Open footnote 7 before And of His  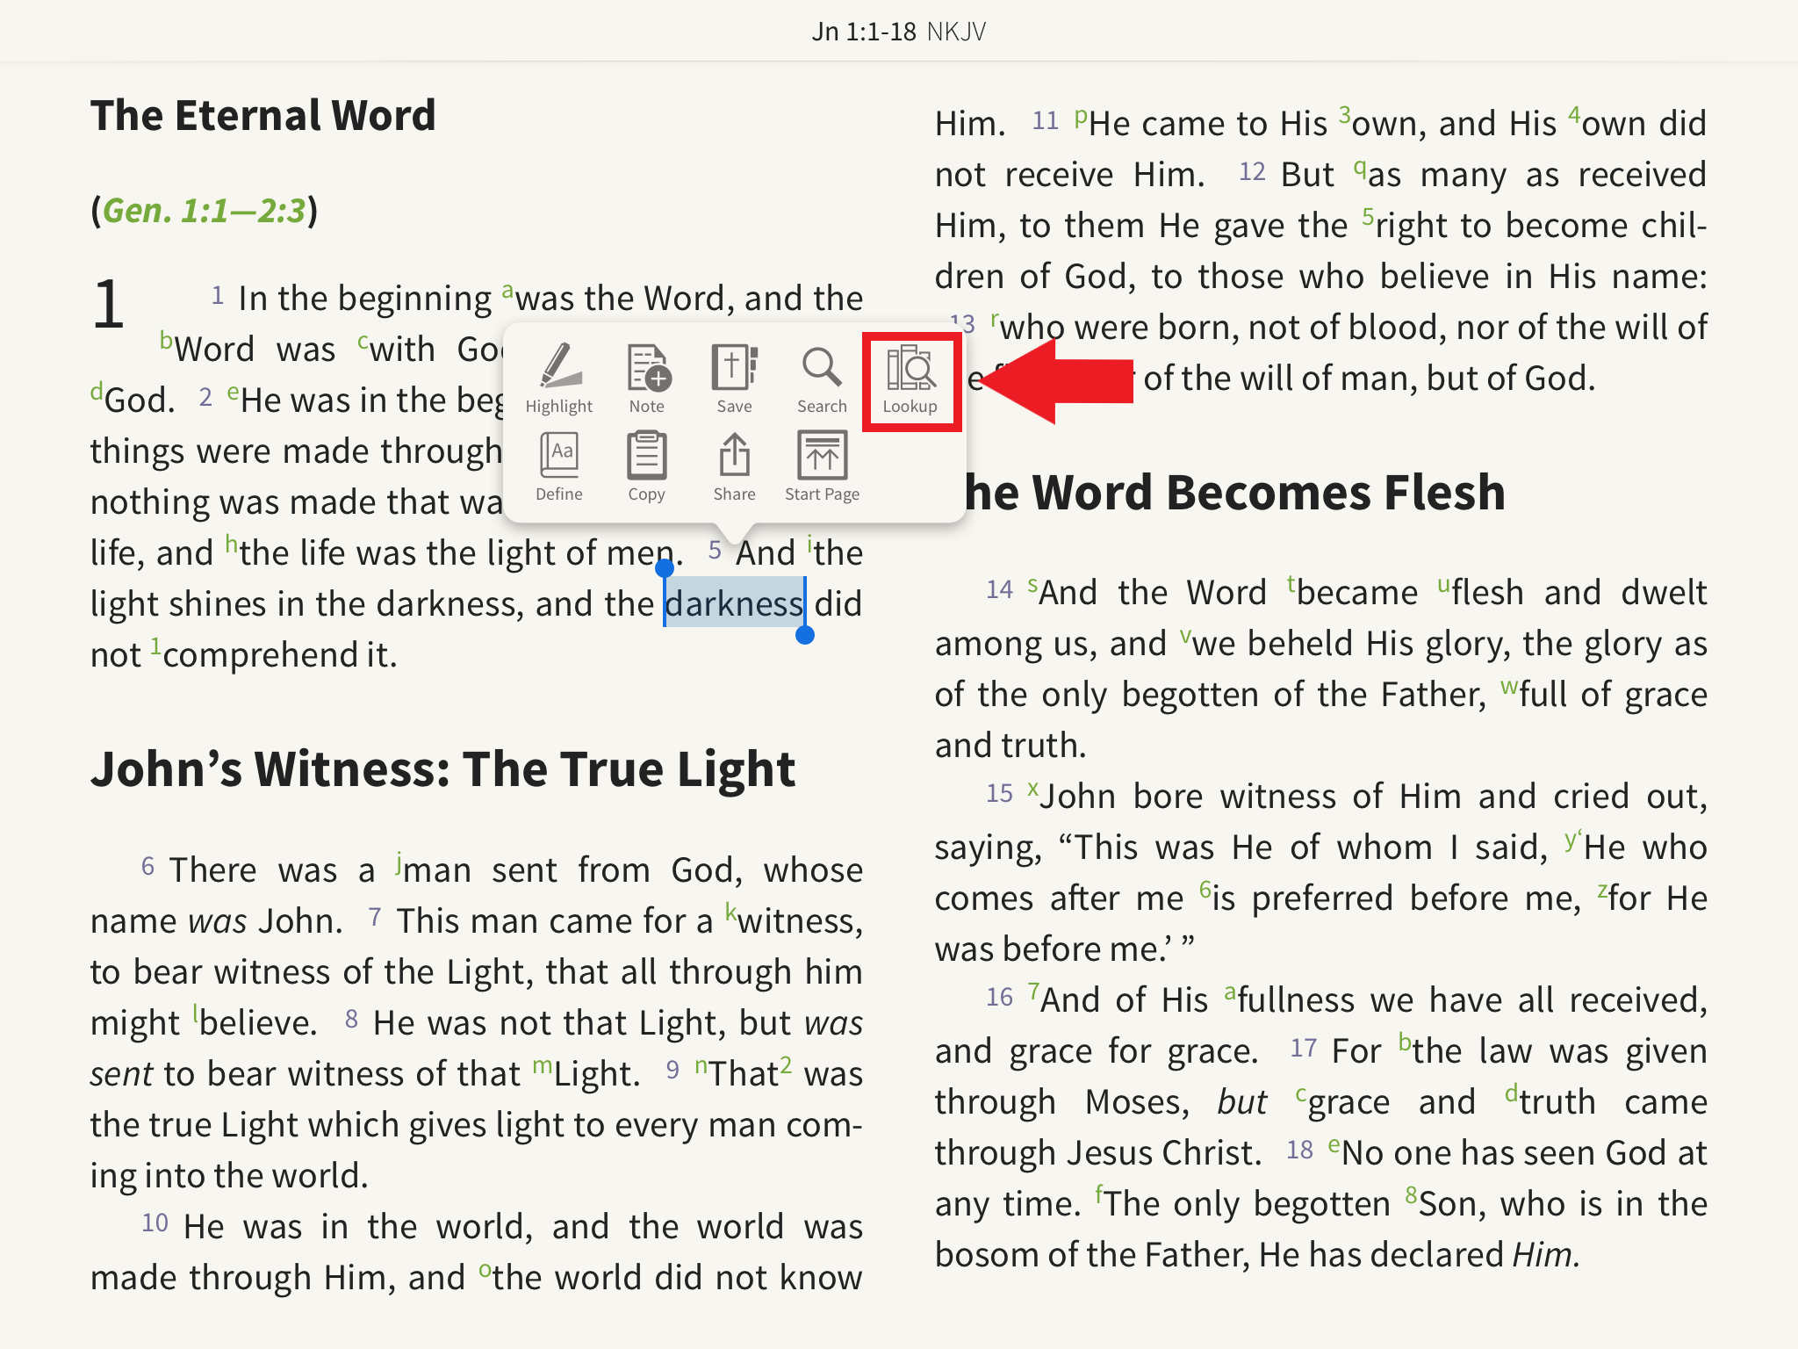[x=1034, y=992]
